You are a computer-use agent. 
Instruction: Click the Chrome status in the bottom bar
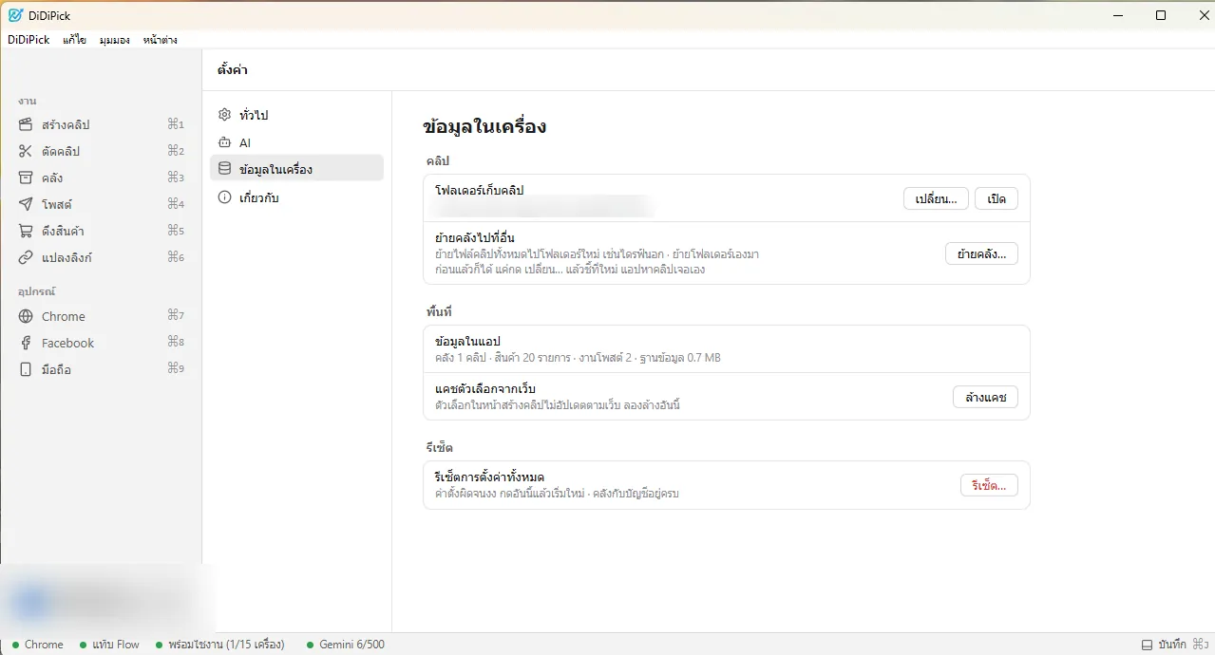[38, 645]
